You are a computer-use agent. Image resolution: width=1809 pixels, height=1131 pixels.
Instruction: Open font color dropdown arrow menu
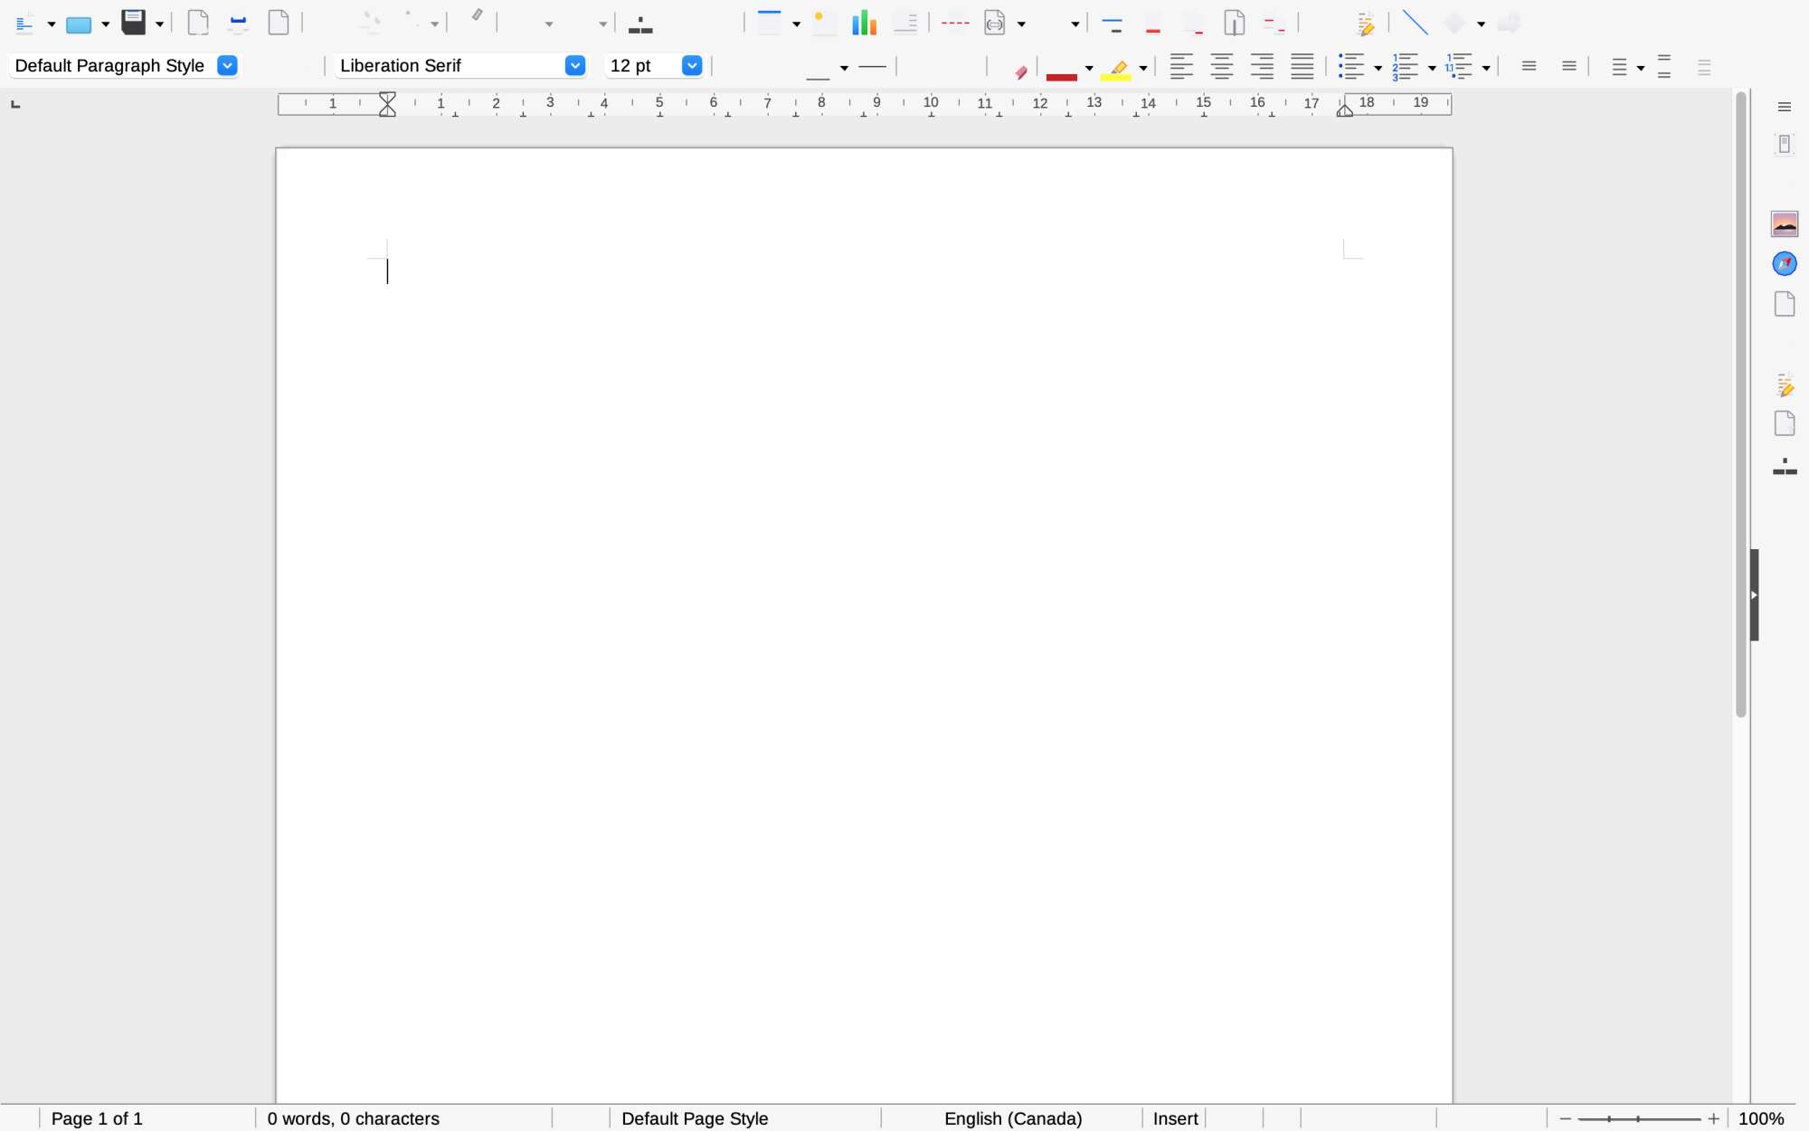coord(1089,68)
